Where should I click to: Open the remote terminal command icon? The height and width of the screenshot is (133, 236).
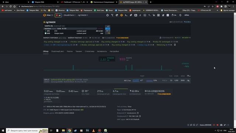point(126,15)
